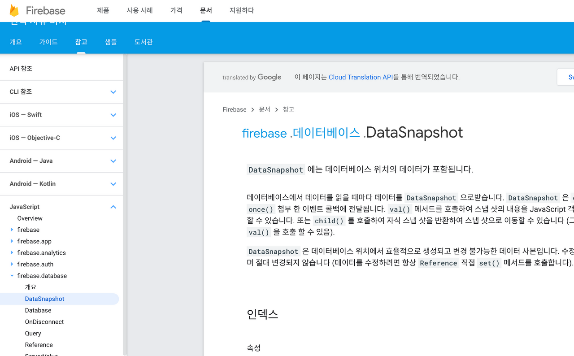Click the CLI 참조 sidebar label

pyautogui.click(x=21, y=92)
